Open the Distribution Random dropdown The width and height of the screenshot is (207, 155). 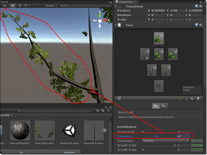pyautogui.click(x=166, y=141)
